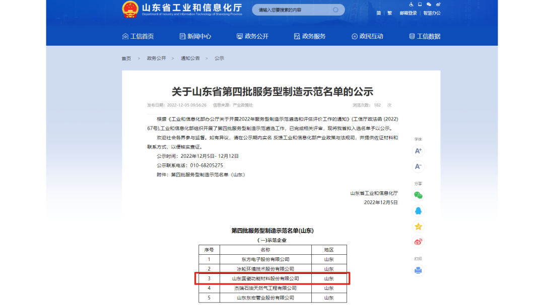Click the signing date 2022年12月5日

381,202
